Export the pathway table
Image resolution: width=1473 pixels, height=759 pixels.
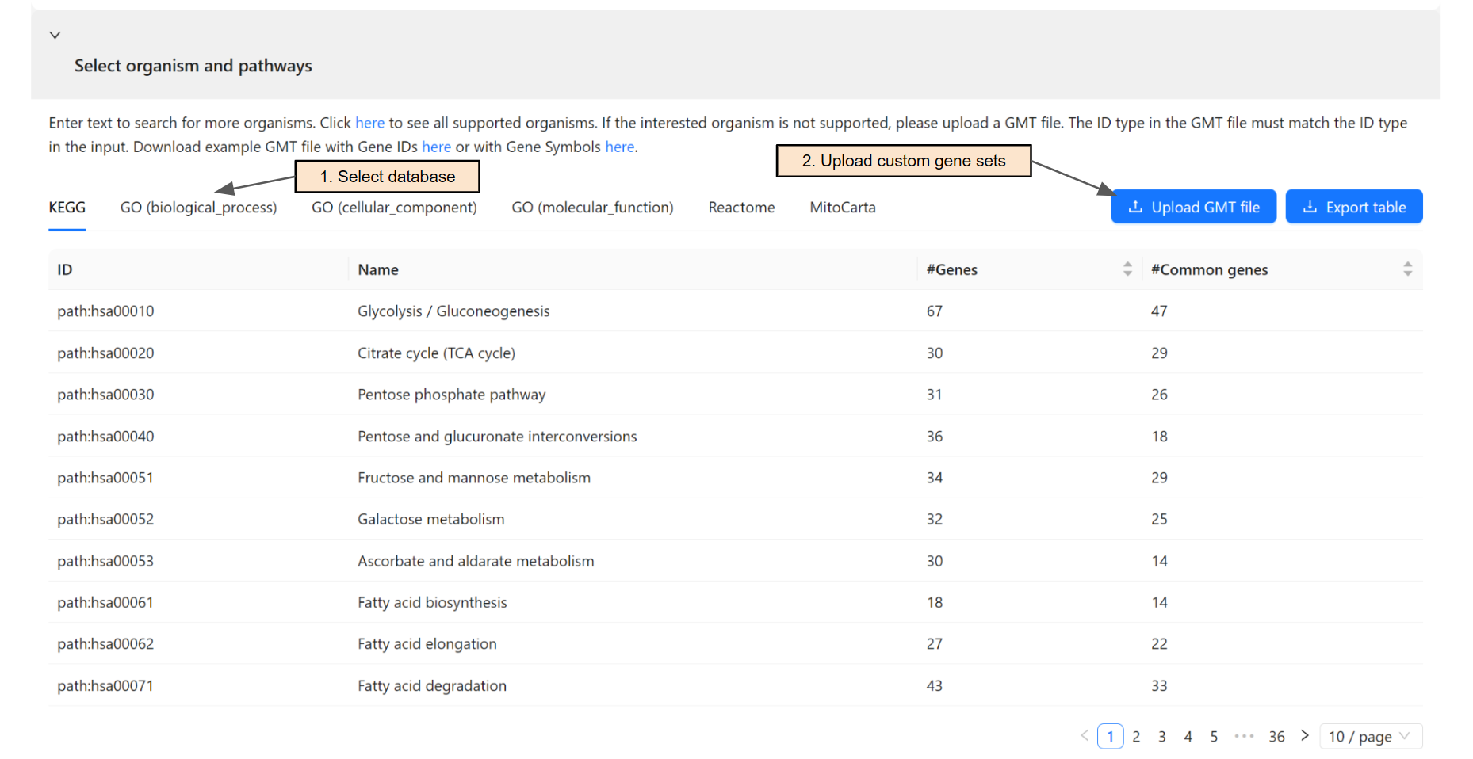[x=1353, y=207]
